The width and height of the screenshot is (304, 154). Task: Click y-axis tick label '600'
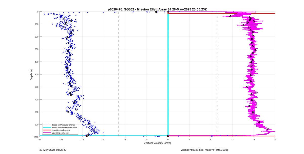point(36,87)
